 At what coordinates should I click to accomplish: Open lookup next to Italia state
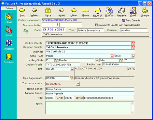pos(121,60)
